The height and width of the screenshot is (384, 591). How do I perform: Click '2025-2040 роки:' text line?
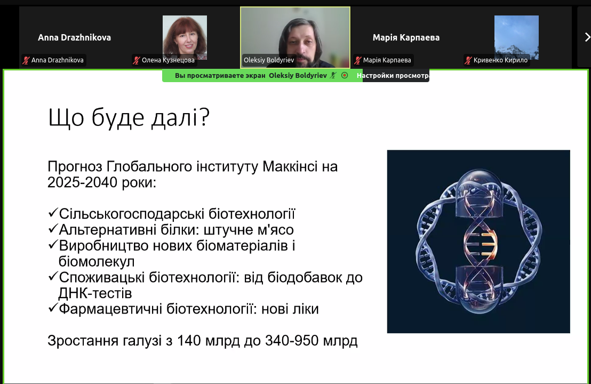[102, 182]
